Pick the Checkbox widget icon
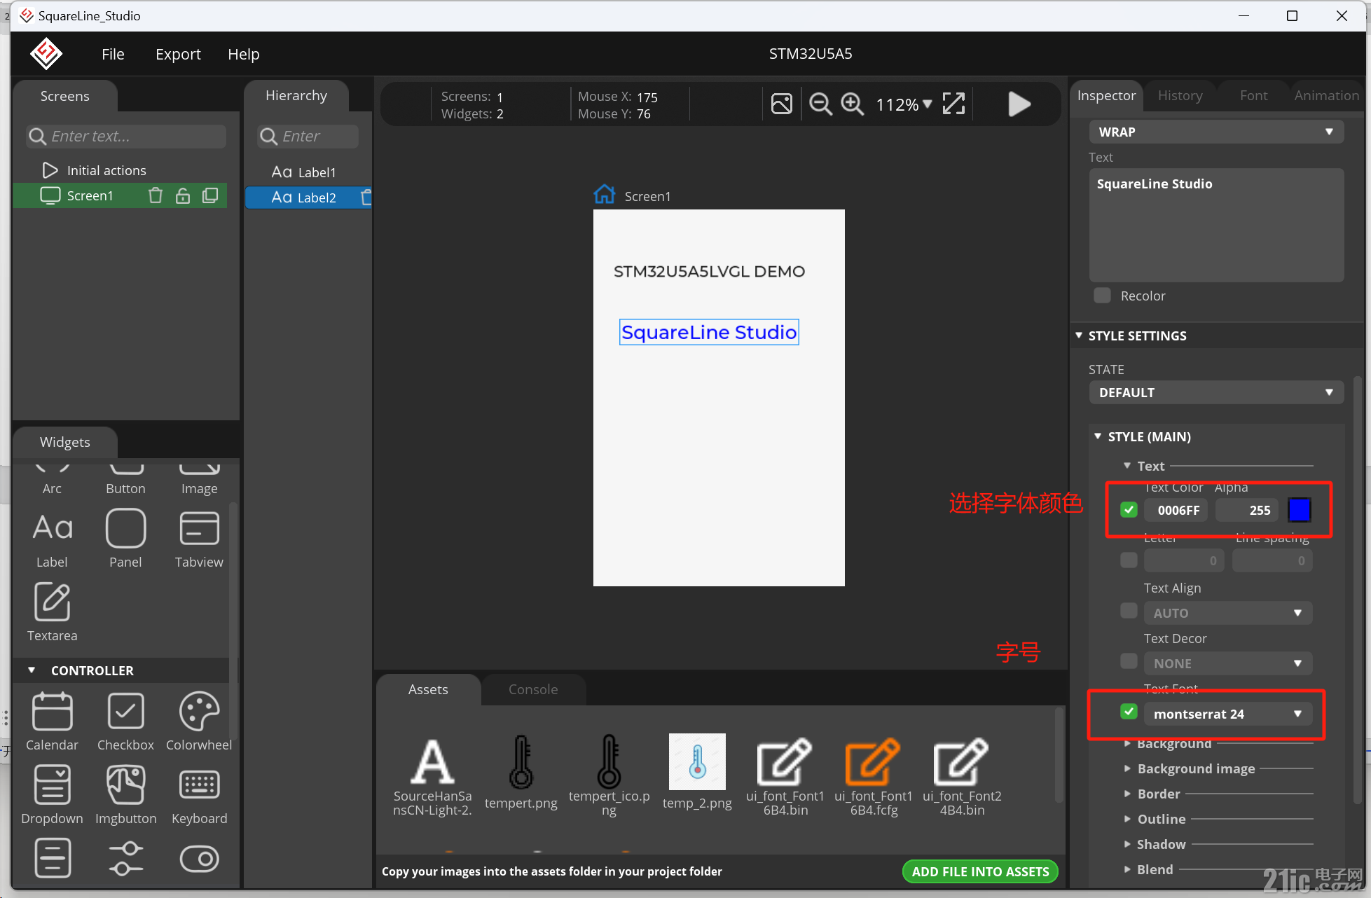Image resolution: width=1371 pixels, height=898 pixels. 125,711
